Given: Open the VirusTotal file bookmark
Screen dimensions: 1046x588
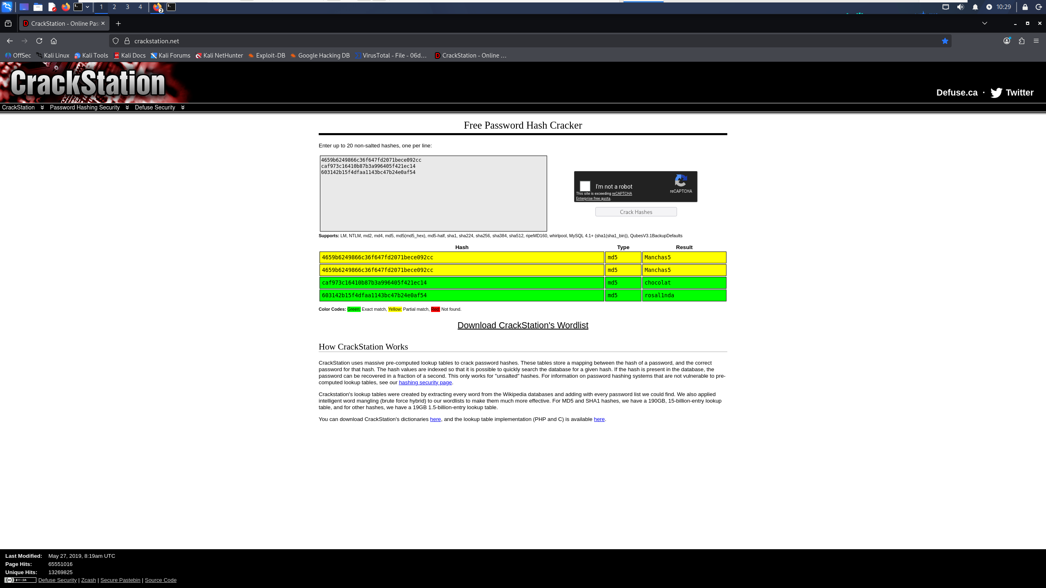Looking at the screenshot, I should (x=391, y=56).
